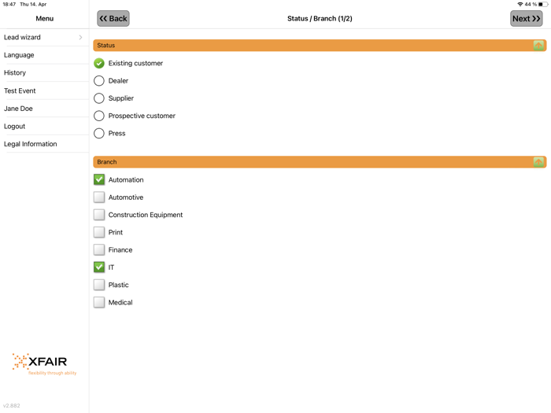Tap the Existing customer label text

point(135,63)
